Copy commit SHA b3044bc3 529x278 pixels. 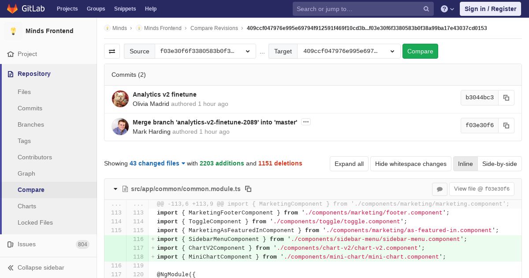[x=506, y=98]
